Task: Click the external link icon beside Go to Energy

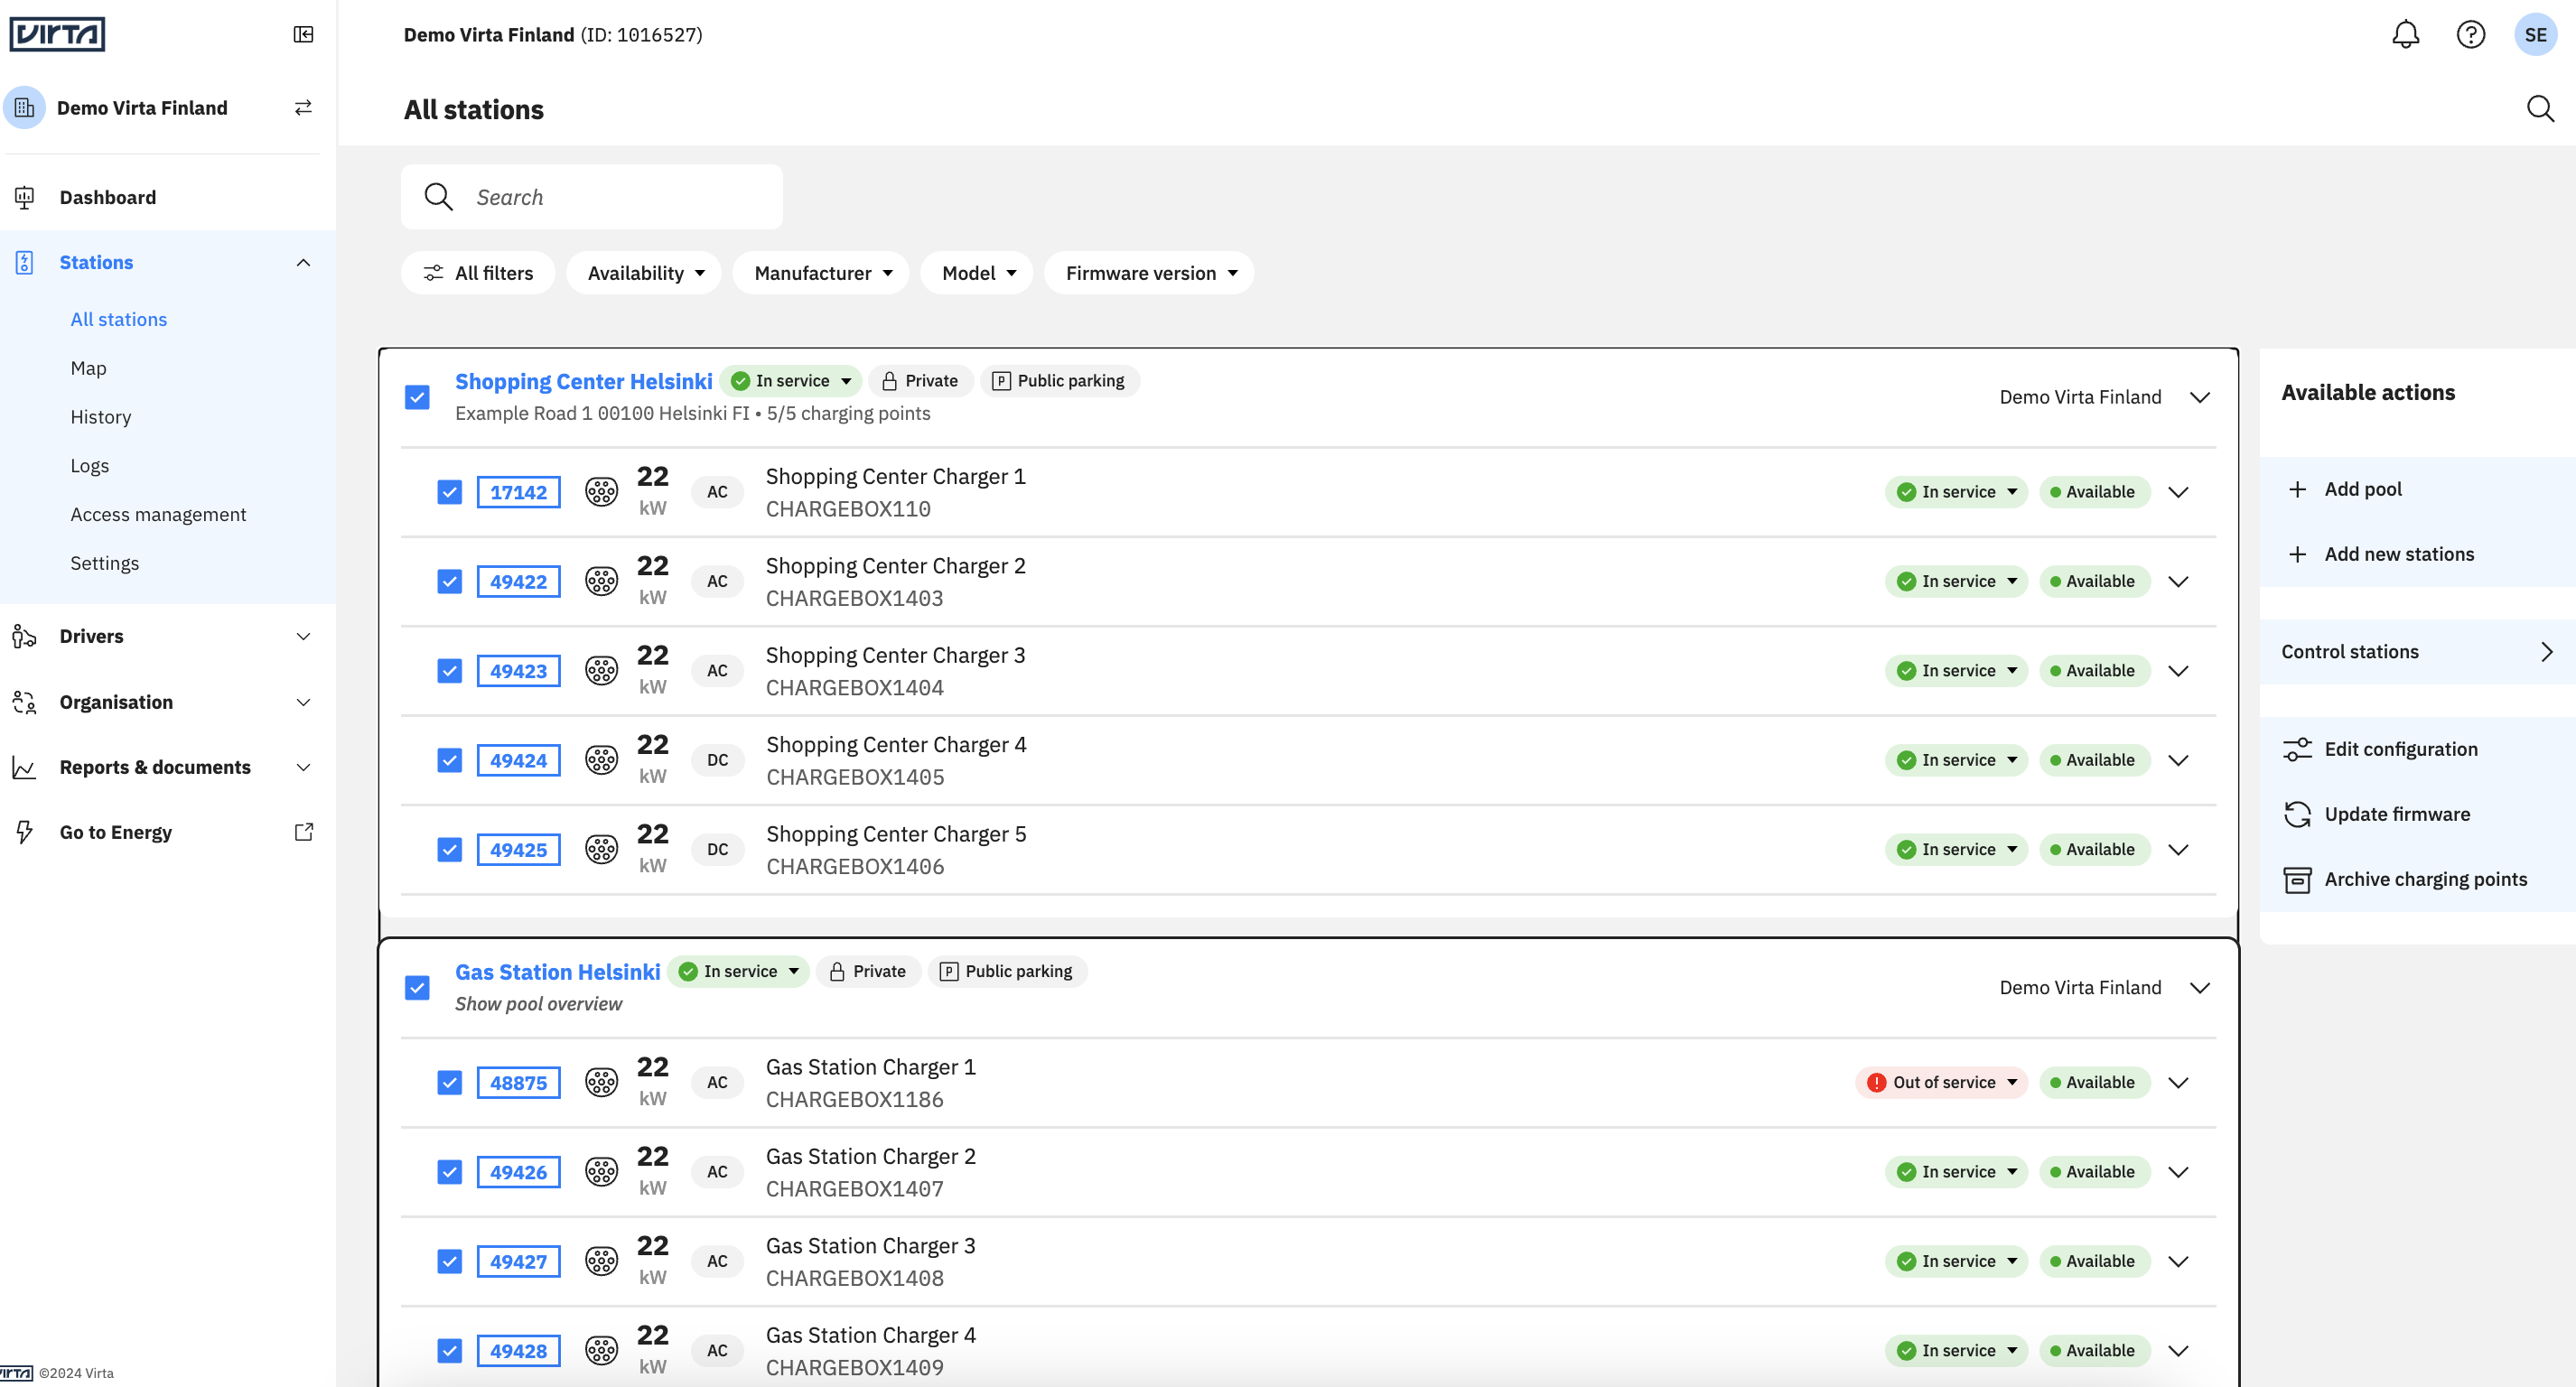Action: pos(303,832)
